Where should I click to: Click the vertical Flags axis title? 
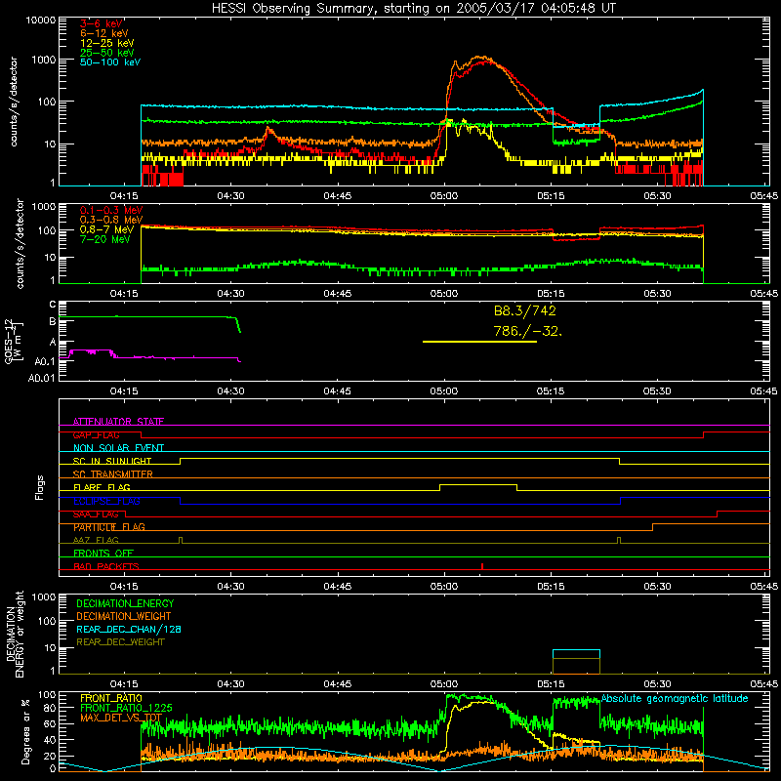coord(39,487)
